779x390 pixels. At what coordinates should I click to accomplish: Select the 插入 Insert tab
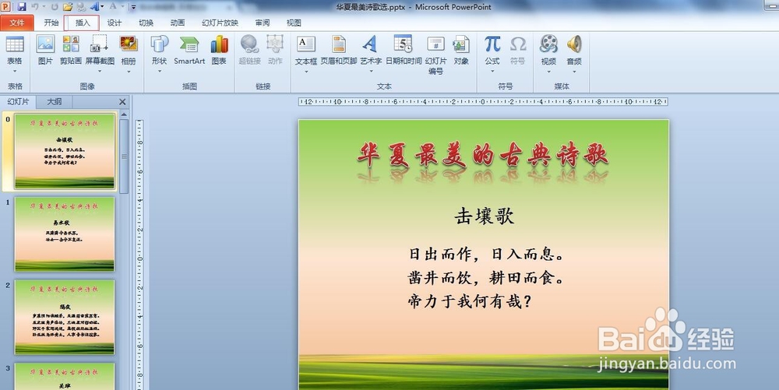pos(83,23)
